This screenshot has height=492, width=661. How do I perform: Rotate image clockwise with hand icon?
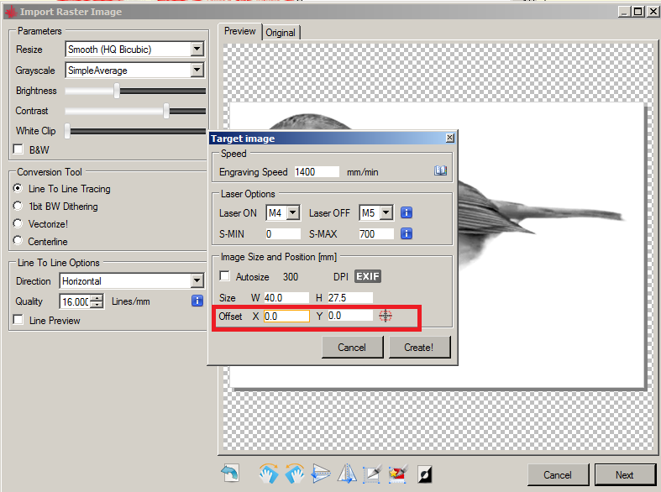269,474
